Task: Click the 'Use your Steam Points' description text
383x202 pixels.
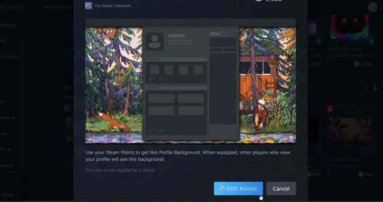Action: coord(188,156)
